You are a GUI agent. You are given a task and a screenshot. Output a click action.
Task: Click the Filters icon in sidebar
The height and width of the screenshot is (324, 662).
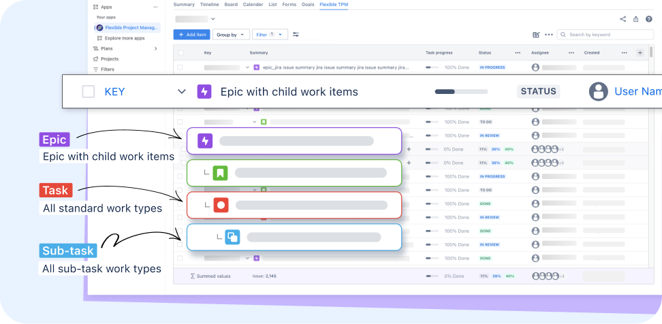(96, 69)
